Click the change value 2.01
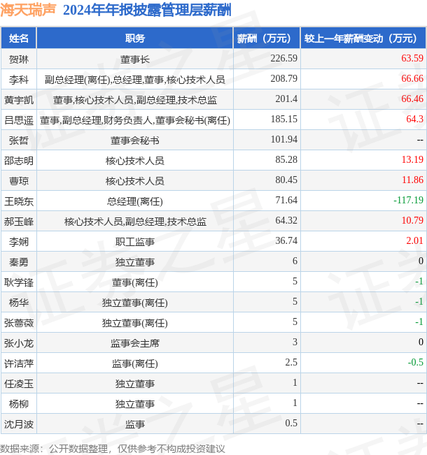Screen dimensions: 427x455 [x=415, y=240]
